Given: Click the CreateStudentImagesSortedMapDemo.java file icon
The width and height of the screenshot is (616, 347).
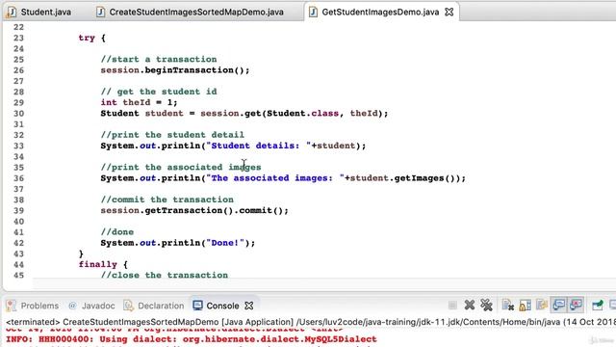Looking at the screenshot, I should pyautogui.click(x=100, y=12).
